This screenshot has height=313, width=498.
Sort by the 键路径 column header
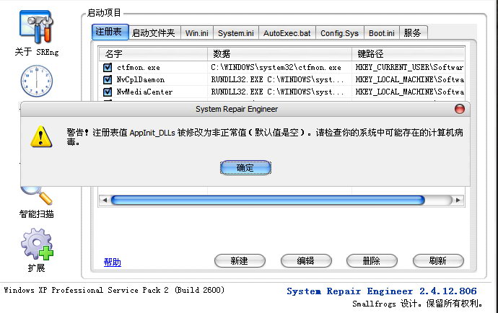point(408,53)
